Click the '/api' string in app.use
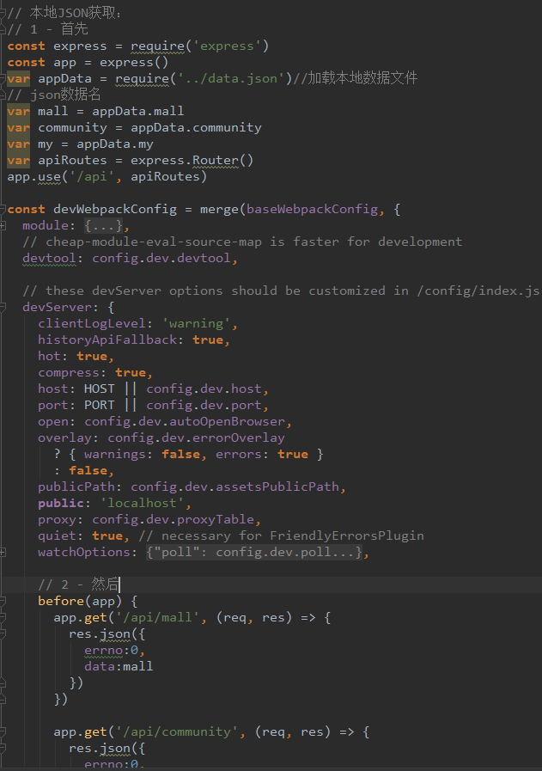The width and height of the screenshot is (542, 771). tap(92, 176)
